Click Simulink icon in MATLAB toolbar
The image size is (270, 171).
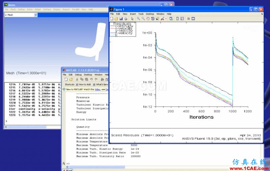102,79
